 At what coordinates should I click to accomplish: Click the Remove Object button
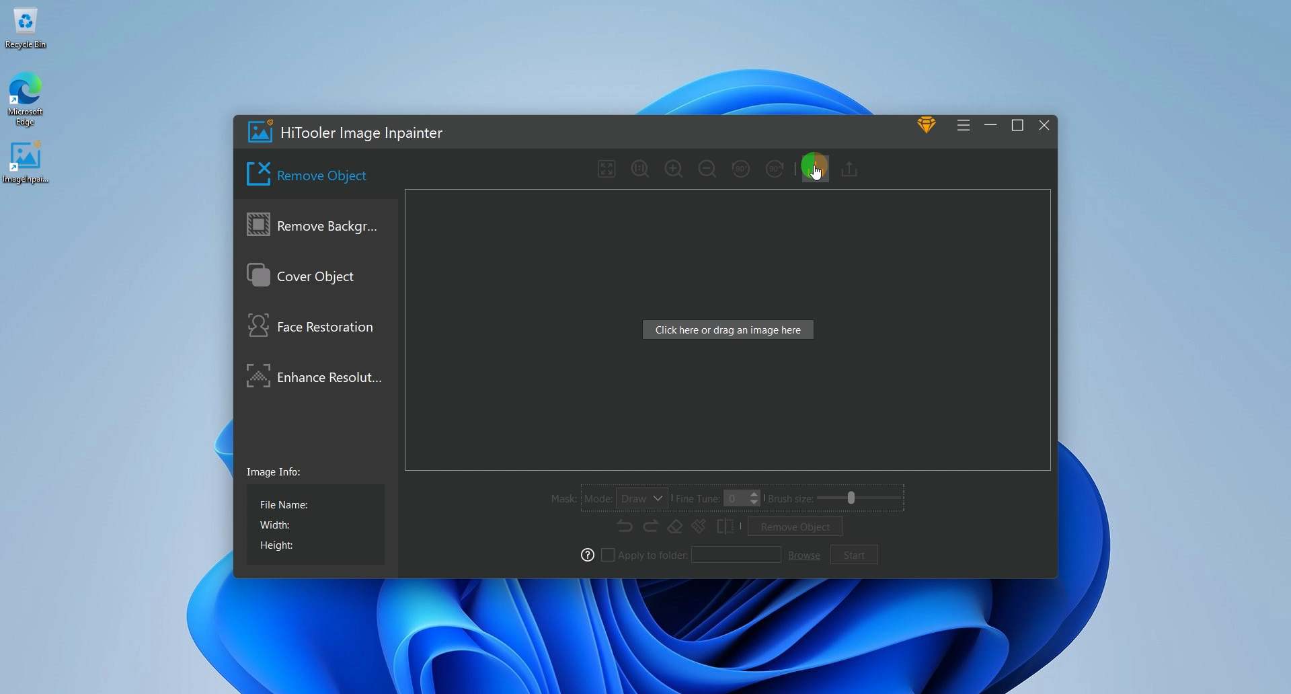click(794, 527)
